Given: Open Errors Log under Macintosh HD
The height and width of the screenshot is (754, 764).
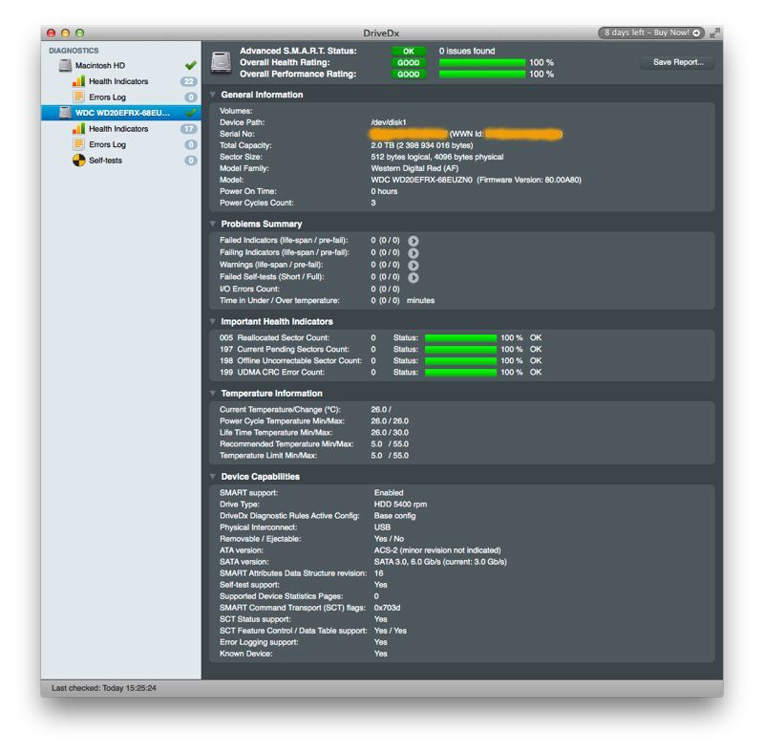Looking at the screenshot, I should click(107, 97).
